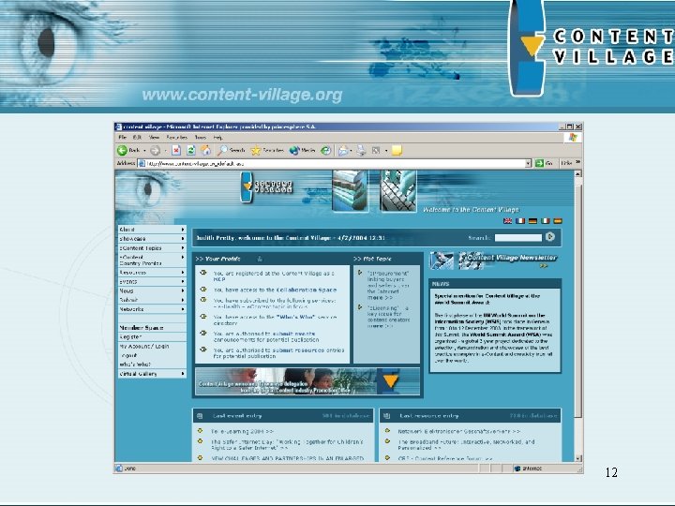The height and width of the screenshot is (506, 675).
Task: Go to the Home page icon
Action: point(205,150)
